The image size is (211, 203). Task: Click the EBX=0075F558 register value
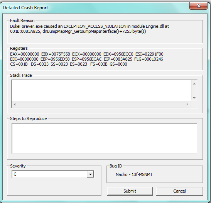pos(56,54)
